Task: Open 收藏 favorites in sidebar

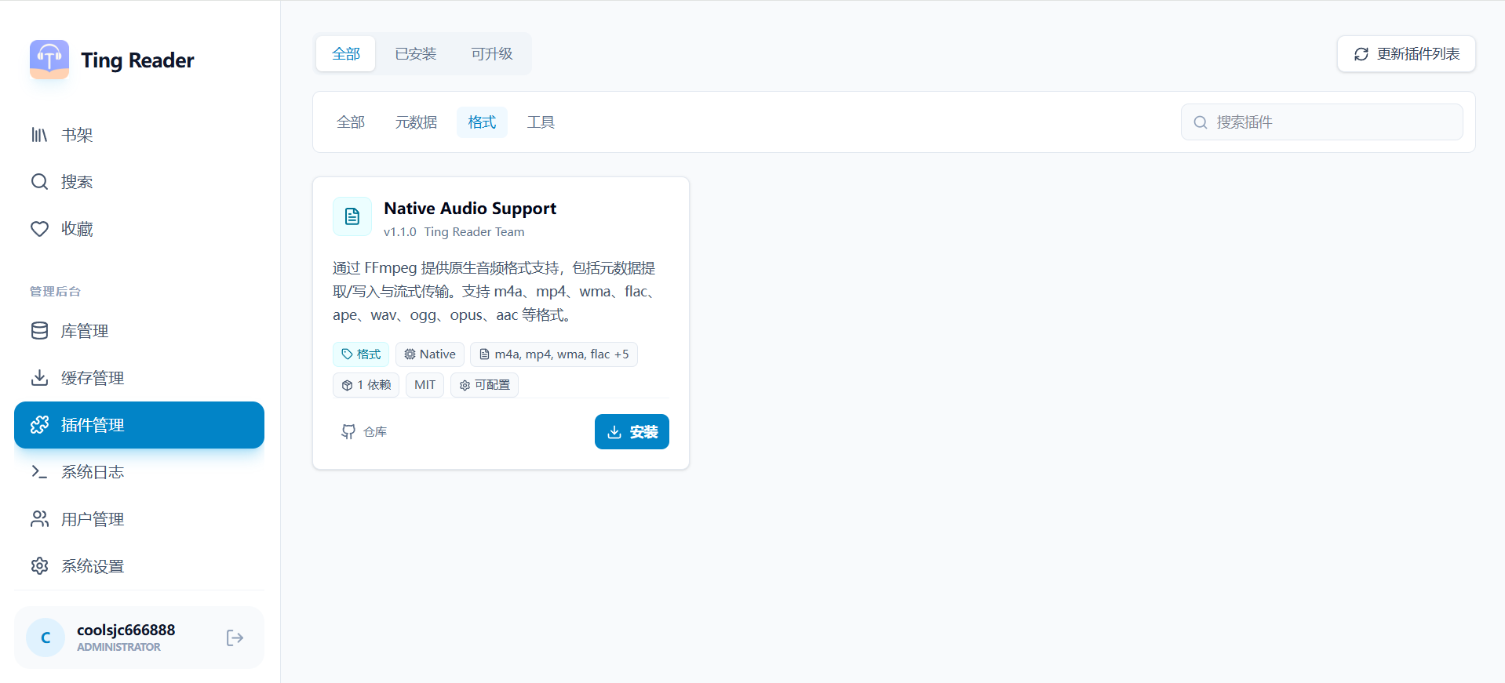Action: [139, 229]
